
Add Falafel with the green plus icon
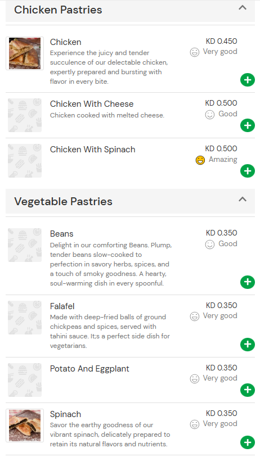pos(248,344)
